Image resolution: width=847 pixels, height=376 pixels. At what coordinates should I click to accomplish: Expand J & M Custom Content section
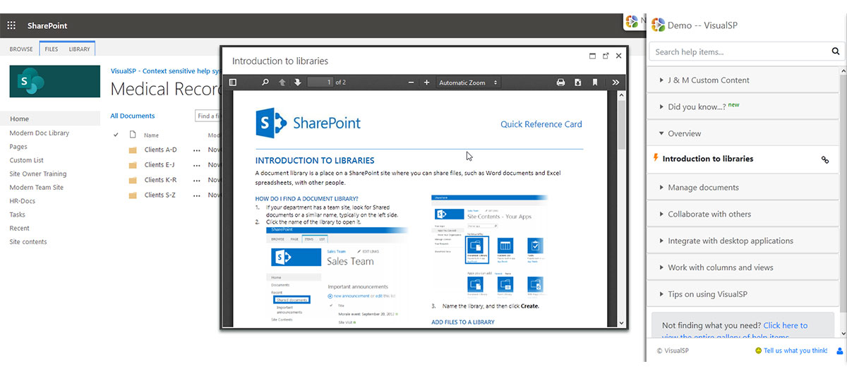point(743,80)
